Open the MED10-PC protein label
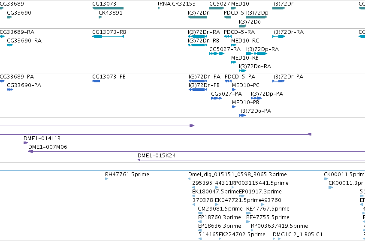365x241 pixels. (246, 85)
